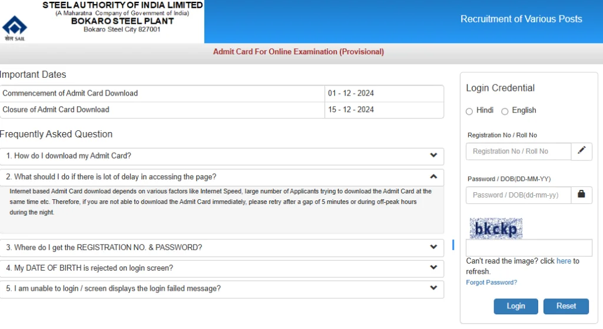This screenshot has width=603, height=329.
Task: Click the SAIL logo in header
Action: (15, 28)
